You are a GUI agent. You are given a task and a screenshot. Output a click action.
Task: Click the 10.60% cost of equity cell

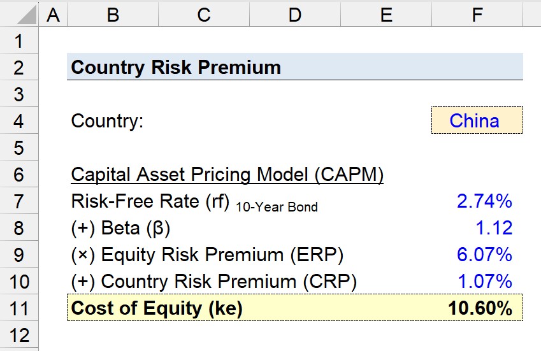click(x=477, y=308)
